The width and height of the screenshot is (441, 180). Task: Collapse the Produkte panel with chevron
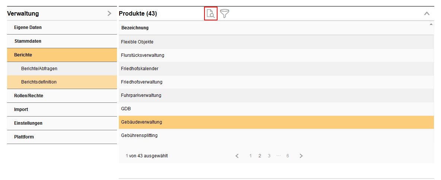[427, 14]
